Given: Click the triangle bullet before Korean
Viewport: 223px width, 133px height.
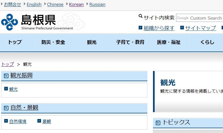Looking at the screenshot, I should tap(67, 4).
